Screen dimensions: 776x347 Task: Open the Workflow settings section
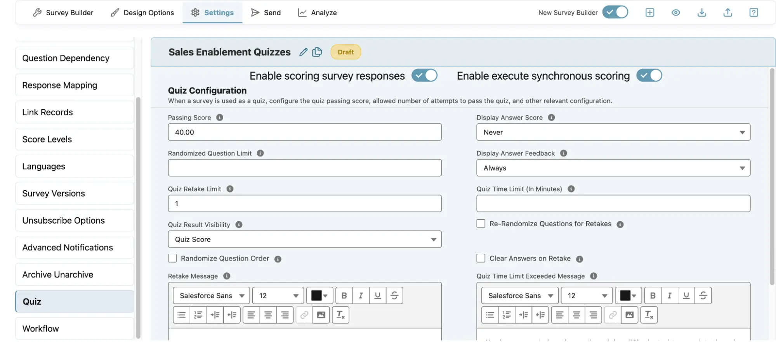point(75,329)
